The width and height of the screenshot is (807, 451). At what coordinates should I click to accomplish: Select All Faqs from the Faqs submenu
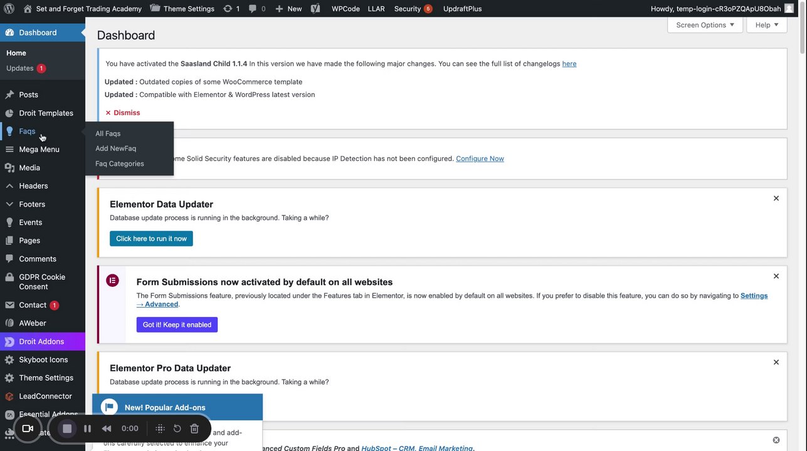click(108, 133)
